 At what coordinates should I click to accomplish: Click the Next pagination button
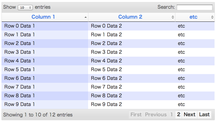tap(190, 114)
